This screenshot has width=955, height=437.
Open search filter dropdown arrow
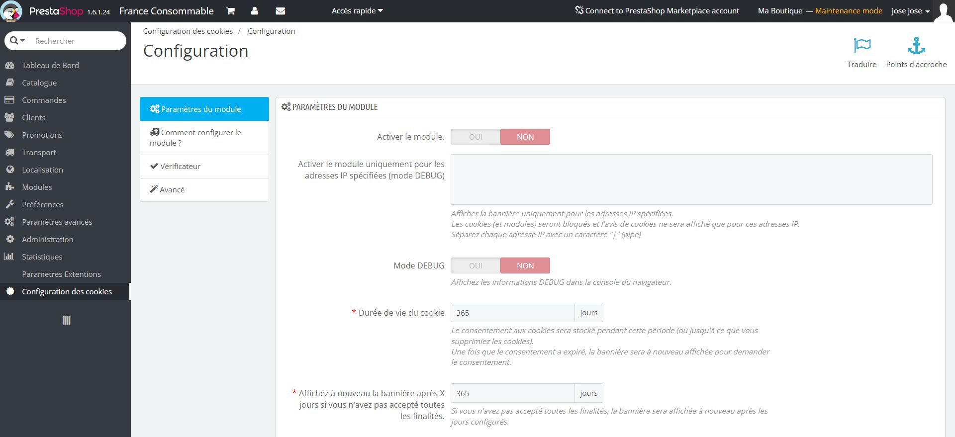[x=18, y=41]
